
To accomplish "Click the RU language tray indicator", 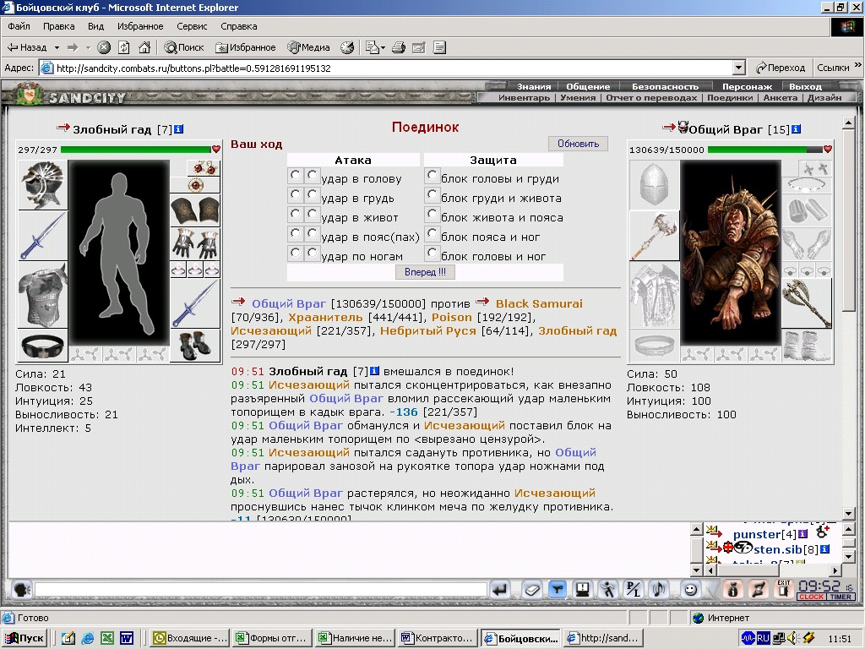I will [763, 638].
